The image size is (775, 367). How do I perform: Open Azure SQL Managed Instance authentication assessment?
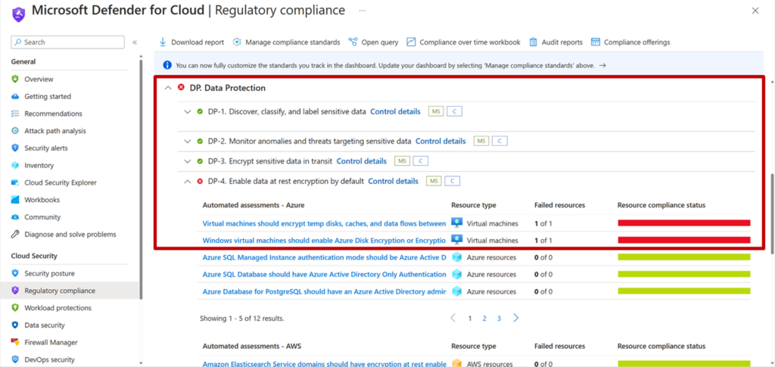coord(324,257)
